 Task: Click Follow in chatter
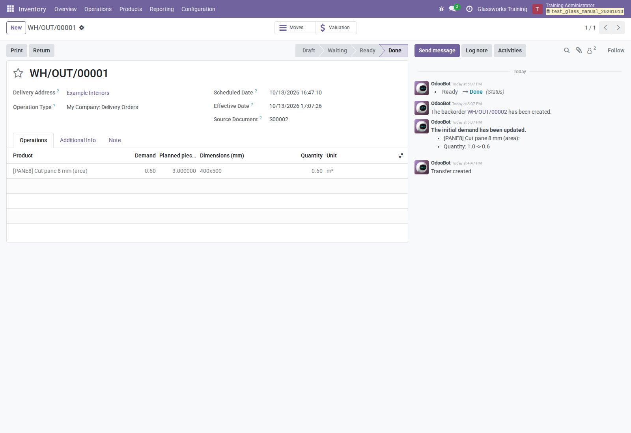[616, 50]
